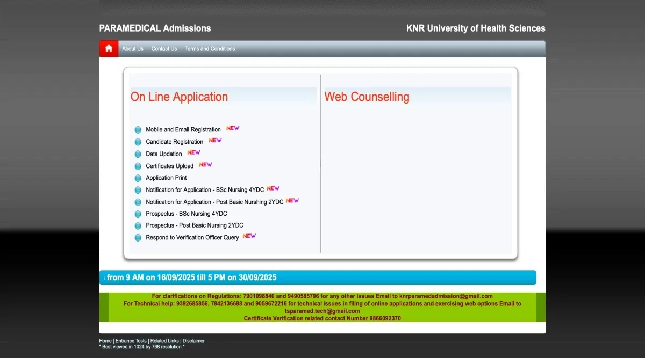Image resolution: width=645 pixels, height=358 pixels.
Task: Click globe bullet beside Candidate Registration
Action: point(138,142)
